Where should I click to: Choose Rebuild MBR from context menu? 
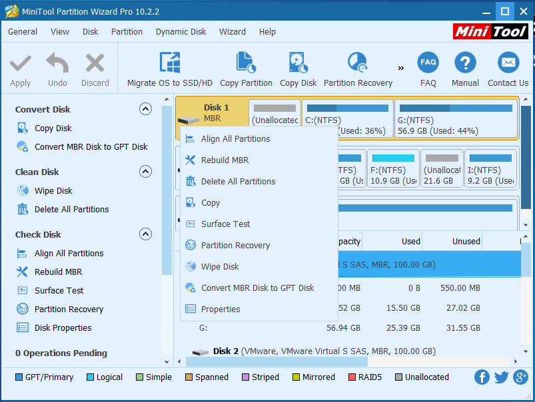click(x=259, y=160)
